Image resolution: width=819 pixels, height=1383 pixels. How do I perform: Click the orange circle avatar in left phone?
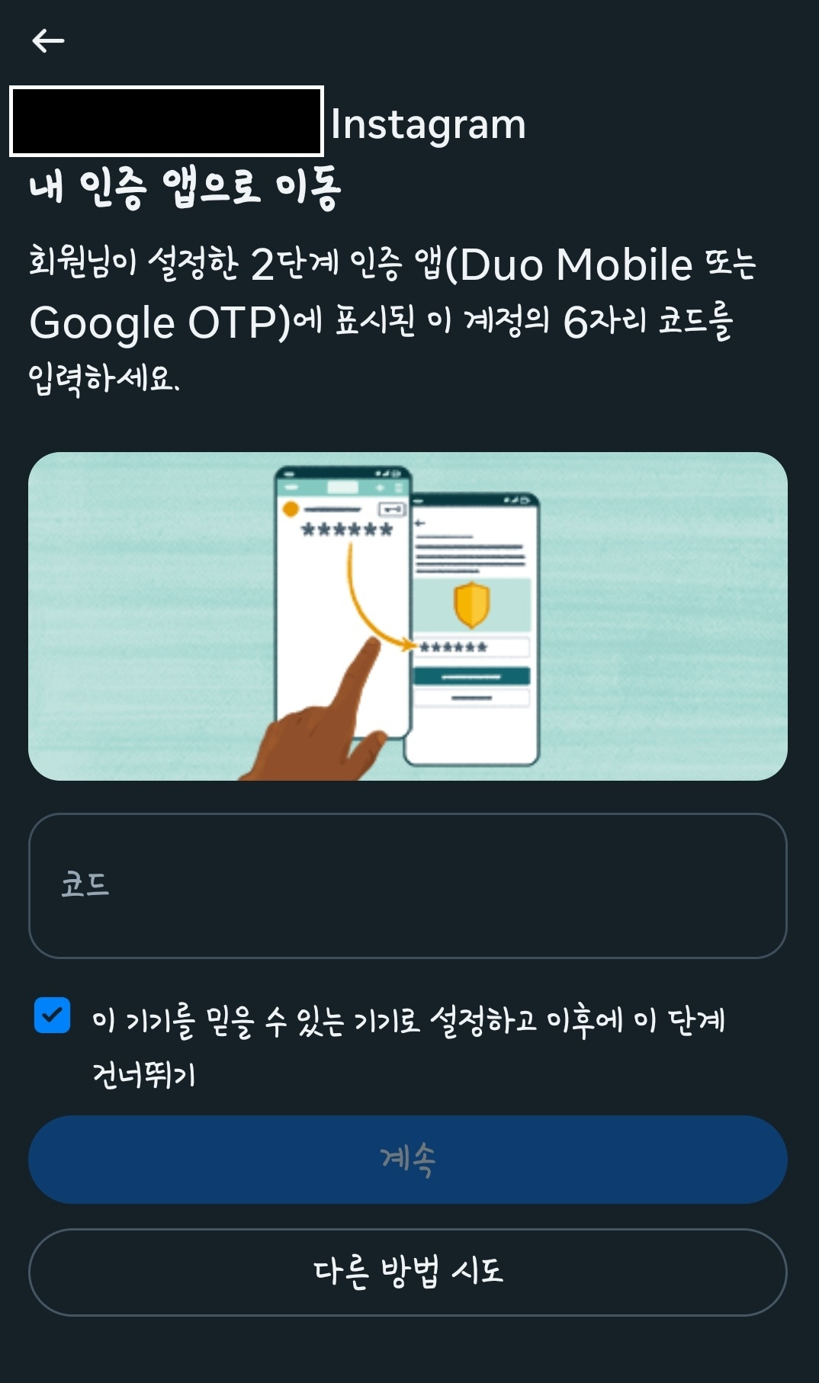click(290, 509)
